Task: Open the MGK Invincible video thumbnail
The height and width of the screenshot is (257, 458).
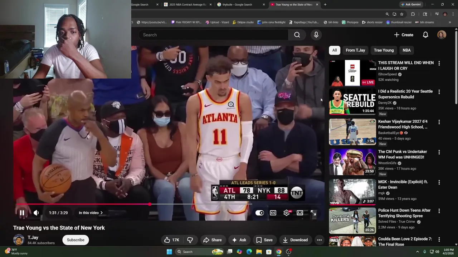Action: click(x=352, y=192)
